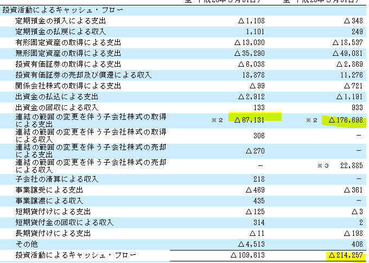369x263 pixels.
Task: Click the value △99
Action: click(257, 86)
